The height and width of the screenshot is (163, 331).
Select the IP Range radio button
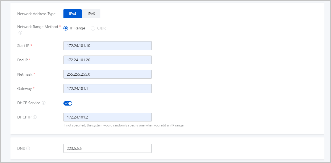[x=66, y=28]
